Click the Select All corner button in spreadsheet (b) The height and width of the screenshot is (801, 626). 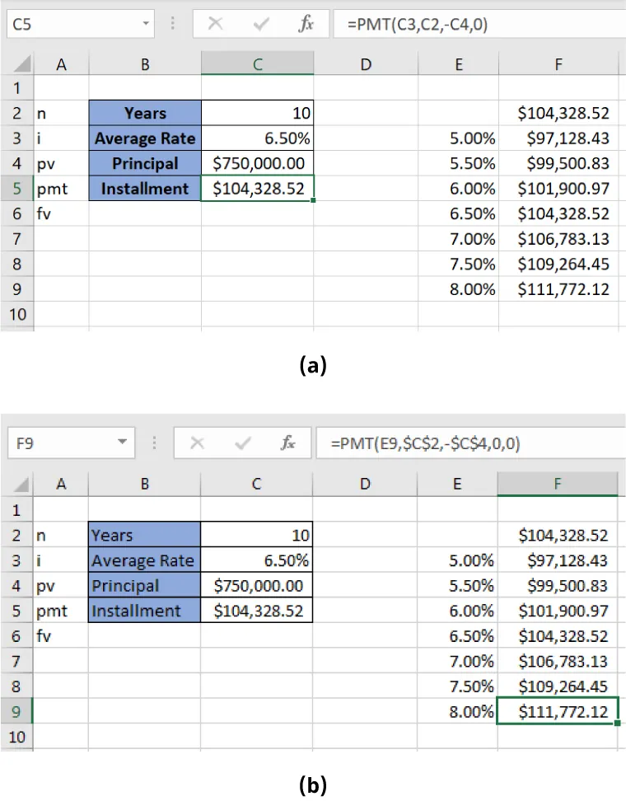21,483
